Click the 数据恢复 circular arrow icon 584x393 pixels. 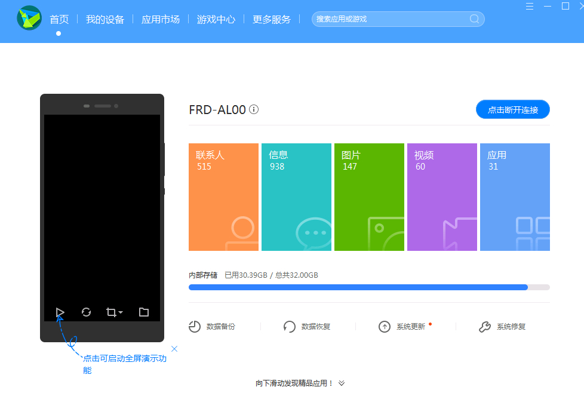290,327
